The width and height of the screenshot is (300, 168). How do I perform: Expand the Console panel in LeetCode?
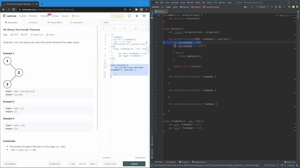(x=107, y=158)
